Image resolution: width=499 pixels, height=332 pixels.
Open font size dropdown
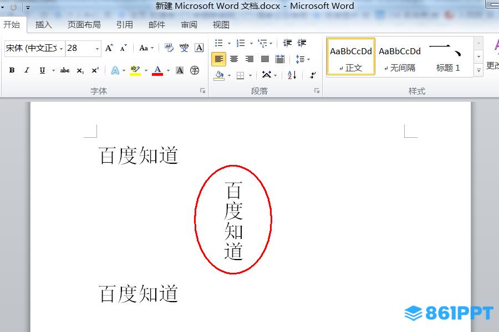click(x=97, y=49)
